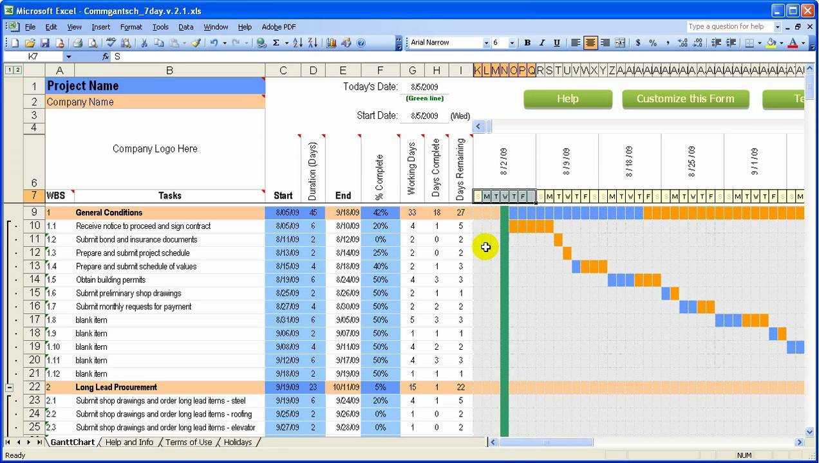Switch to the Holidays sheet tab
Screen dimensions: 819x463
click(x=238, y=442)
